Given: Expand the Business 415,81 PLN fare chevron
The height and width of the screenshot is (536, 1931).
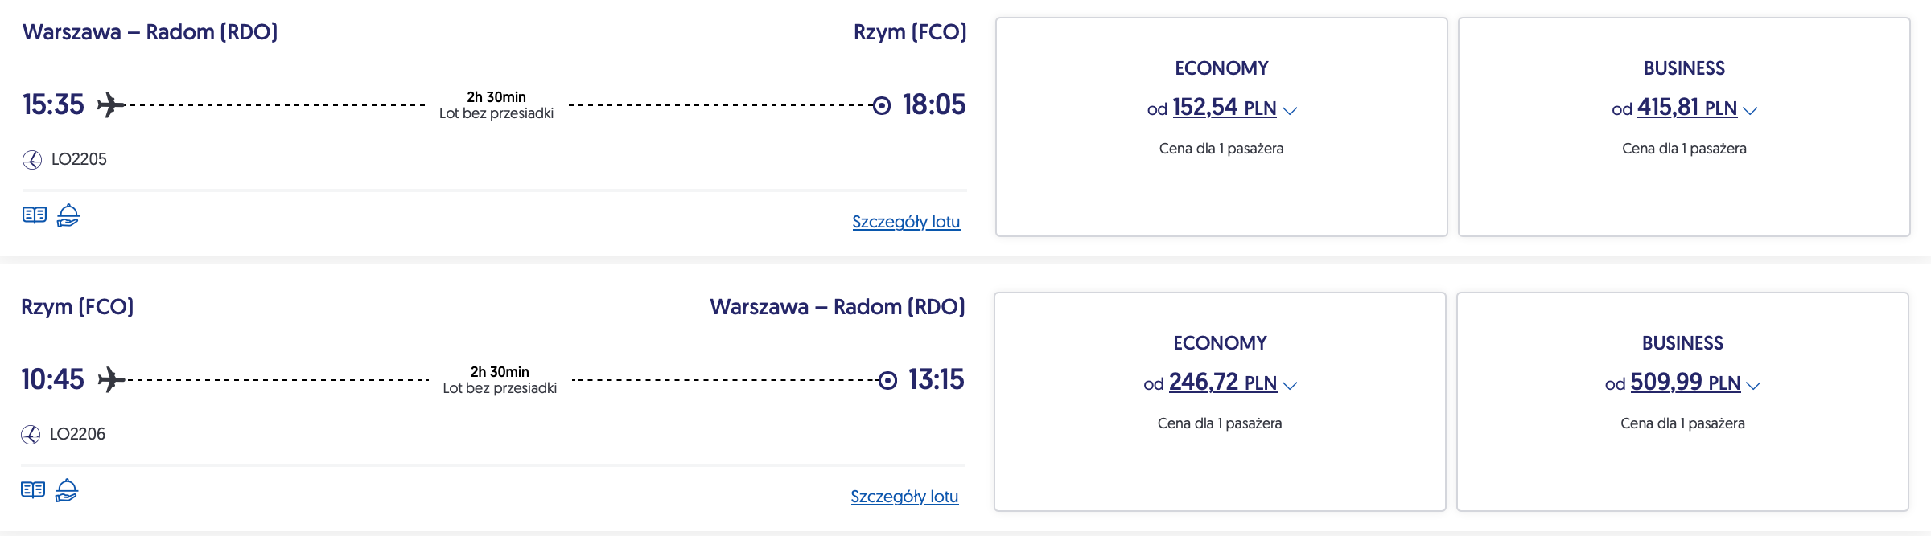Looking at the screenshot, I should pyautogui.click(x=1750, y=111).
